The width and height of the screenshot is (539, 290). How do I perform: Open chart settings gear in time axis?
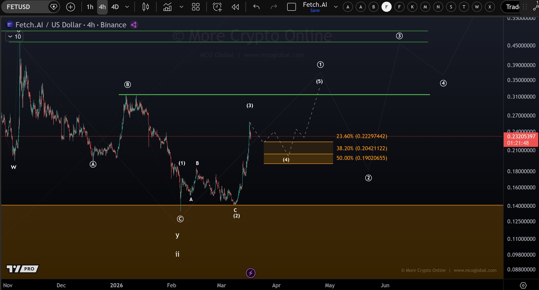click(x=523, y=285)
